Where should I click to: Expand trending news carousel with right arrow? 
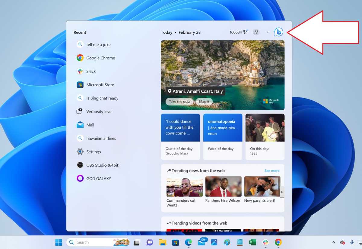(282, 192)
